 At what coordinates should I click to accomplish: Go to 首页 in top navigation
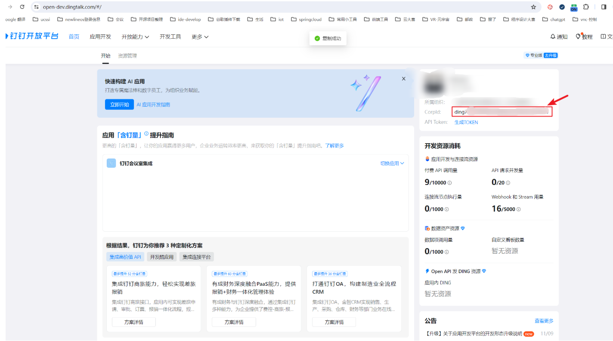[x=74, y=37]
